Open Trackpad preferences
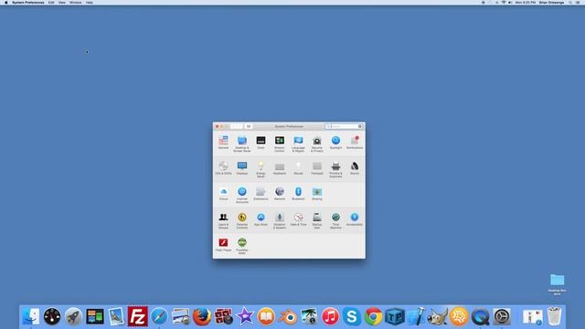585x329 pixels. coord(317,168)
